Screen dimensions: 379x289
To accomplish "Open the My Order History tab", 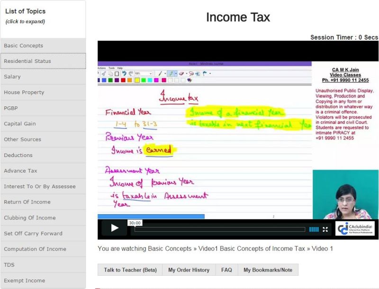I will pos(189,270).
